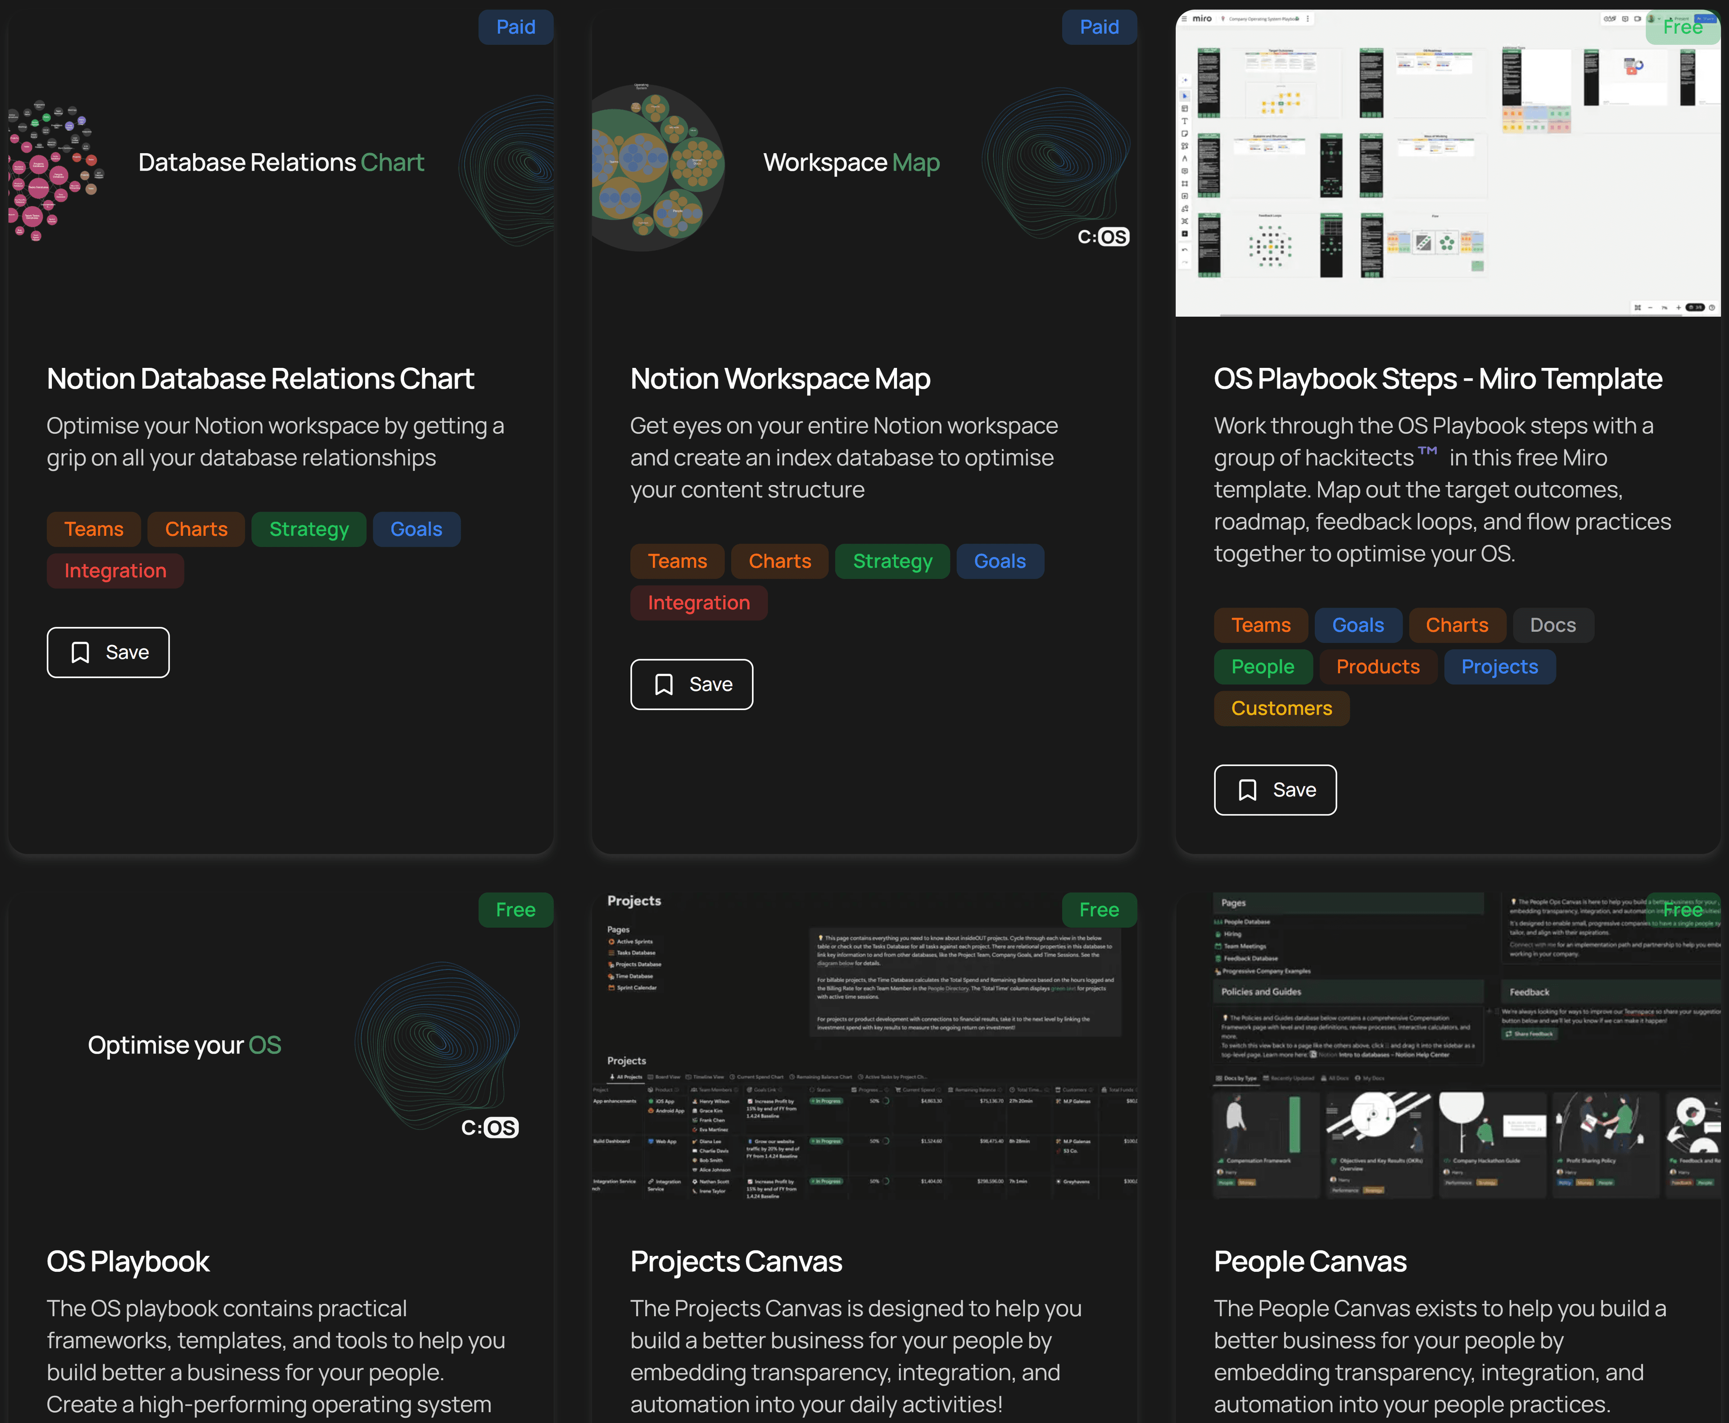Open OS Playbook Steps - Miro Template title
The width and height of the screenshot is (1729, 1423).
1438,379
